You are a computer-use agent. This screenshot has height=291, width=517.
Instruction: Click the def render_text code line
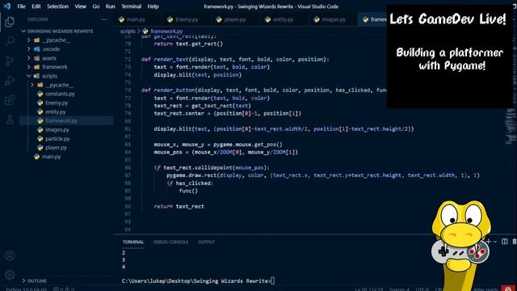coord(235,59)
